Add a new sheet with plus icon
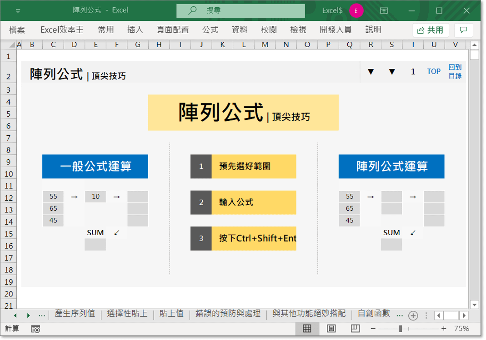 pos(413,315)
